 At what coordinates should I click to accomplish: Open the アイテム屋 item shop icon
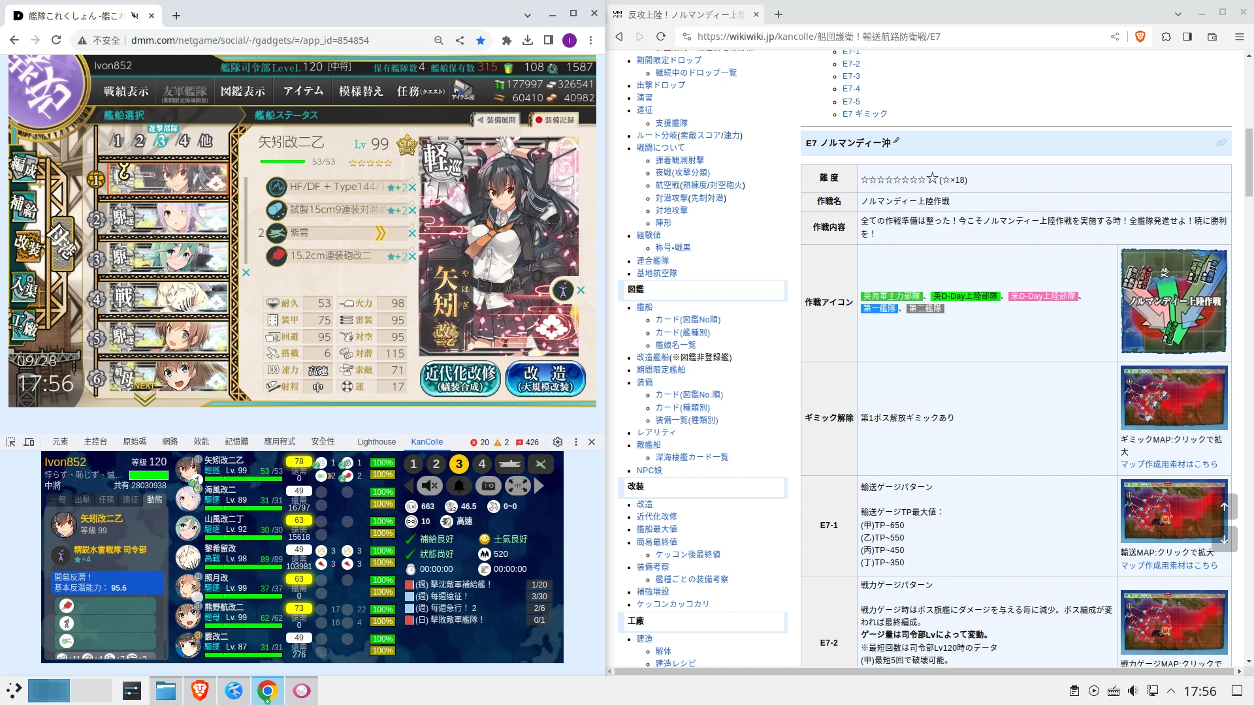(463, 90)
